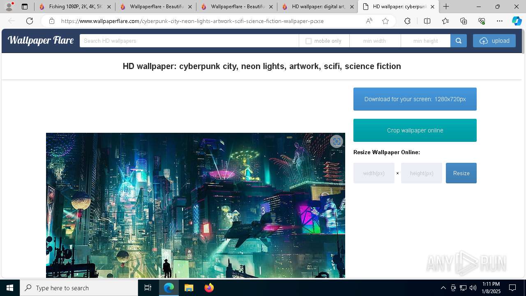This screenshot has height=296, width=526.
Task: Focus the min height field
Action: click(x=425, y=41)
